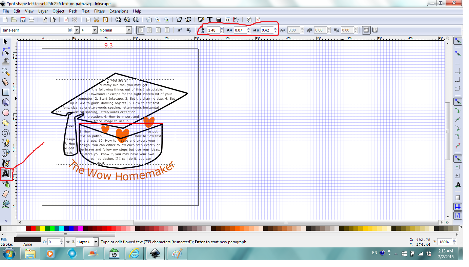Click the Import icon

(x=44, y=20)
